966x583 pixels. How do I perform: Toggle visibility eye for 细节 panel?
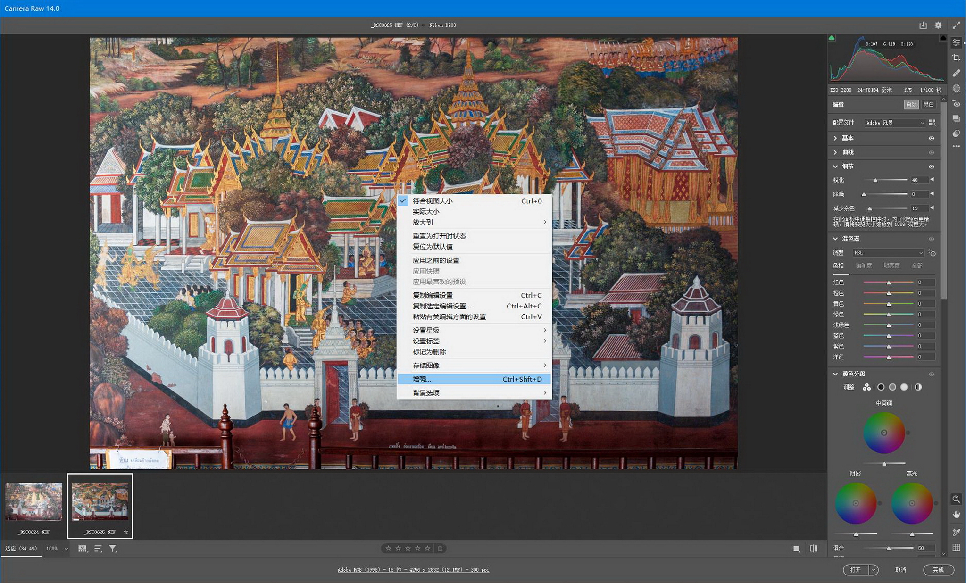tap(932, 167)
